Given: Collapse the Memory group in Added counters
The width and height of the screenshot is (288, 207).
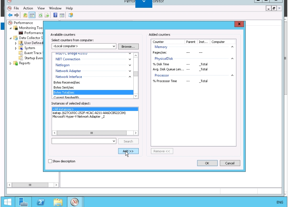Looking at the screenshot, I should pyautogui.click(x=232, y=47).
